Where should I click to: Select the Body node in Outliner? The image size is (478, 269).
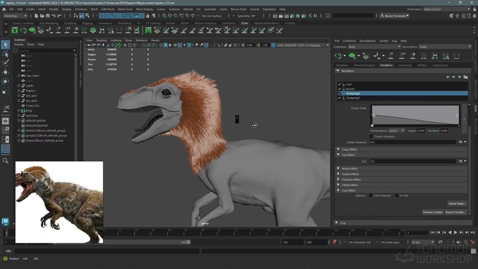pyautogui.click(x=29, y=110)
